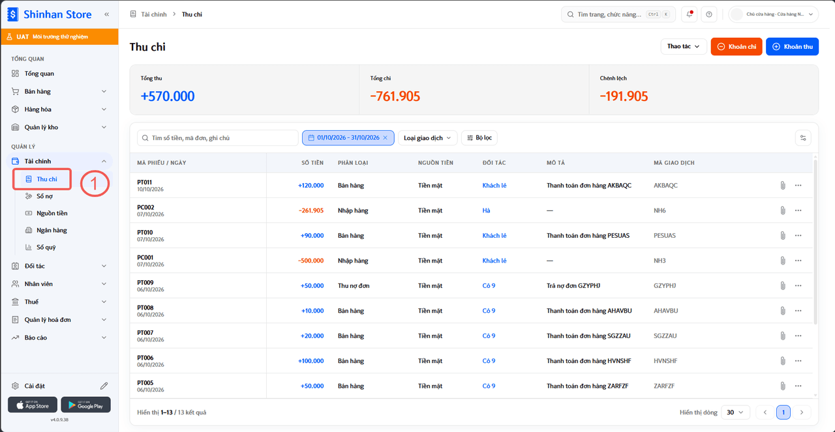Expand the Quản lý kho menu
835x432 pixels.
click(59, 128)
